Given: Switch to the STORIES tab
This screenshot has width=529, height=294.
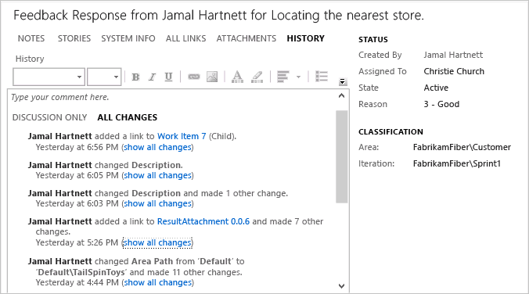Looking at the screenshot, I should pyautogui.click(x=74, y=38).
